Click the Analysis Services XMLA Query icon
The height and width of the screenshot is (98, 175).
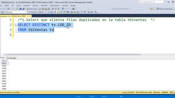[49, 9]
